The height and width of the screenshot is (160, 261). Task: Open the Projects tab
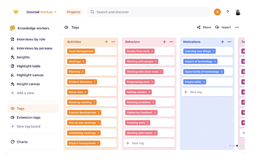point(73,12)
